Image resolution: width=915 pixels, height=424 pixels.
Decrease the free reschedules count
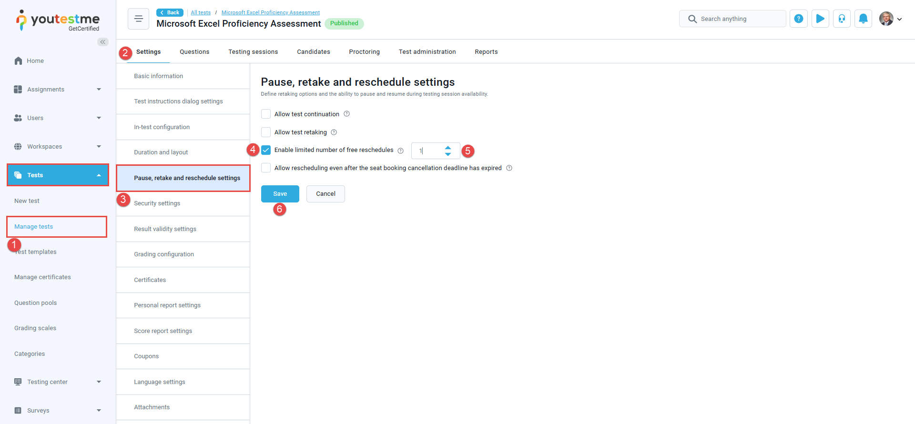pyautogui.click(x=448, y=154)
